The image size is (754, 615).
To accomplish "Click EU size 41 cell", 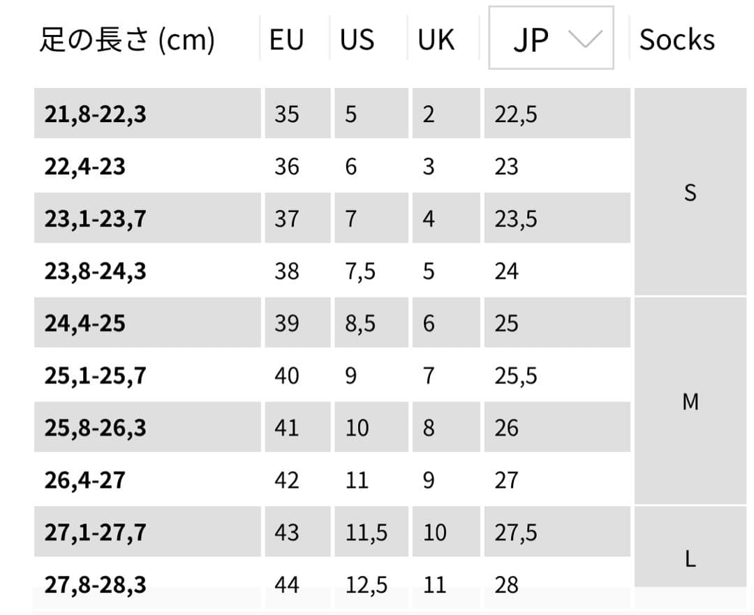I will [x=286, y=427].
